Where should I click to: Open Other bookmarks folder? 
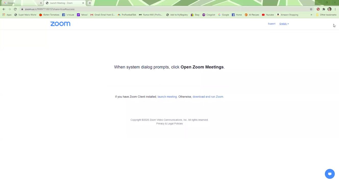326,15
